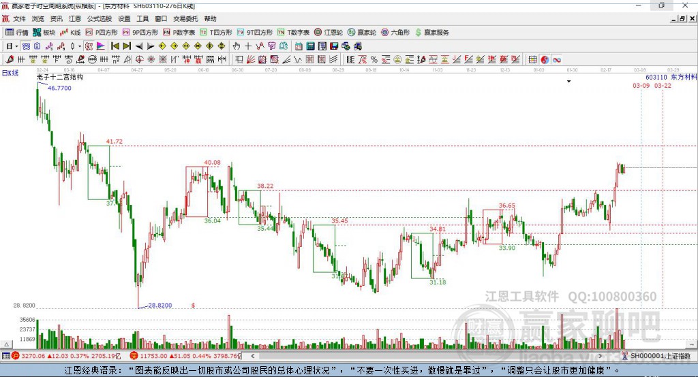Open the 六角形 hexagon tool
The width and height of the screenshot is (698, 377).
tap(395, 33)
